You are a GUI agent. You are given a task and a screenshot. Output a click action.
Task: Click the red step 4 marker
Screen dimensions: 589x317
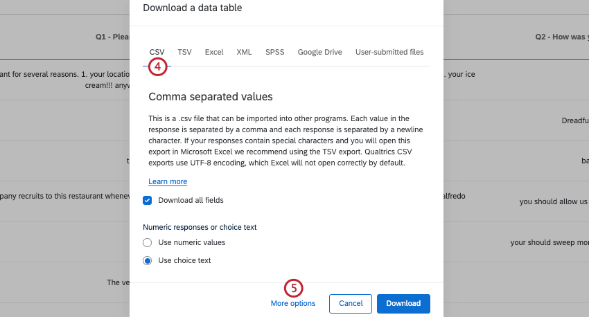point(158,67)
